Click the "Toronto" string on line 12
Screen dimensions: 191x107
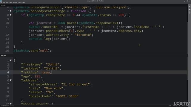pyautogui.click(x=83, y=35)
